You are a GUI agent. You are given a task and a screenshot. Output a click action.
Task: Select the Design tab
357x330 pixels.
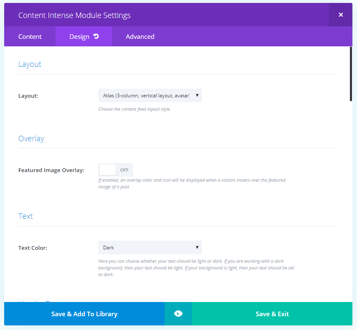click(79, 37)
